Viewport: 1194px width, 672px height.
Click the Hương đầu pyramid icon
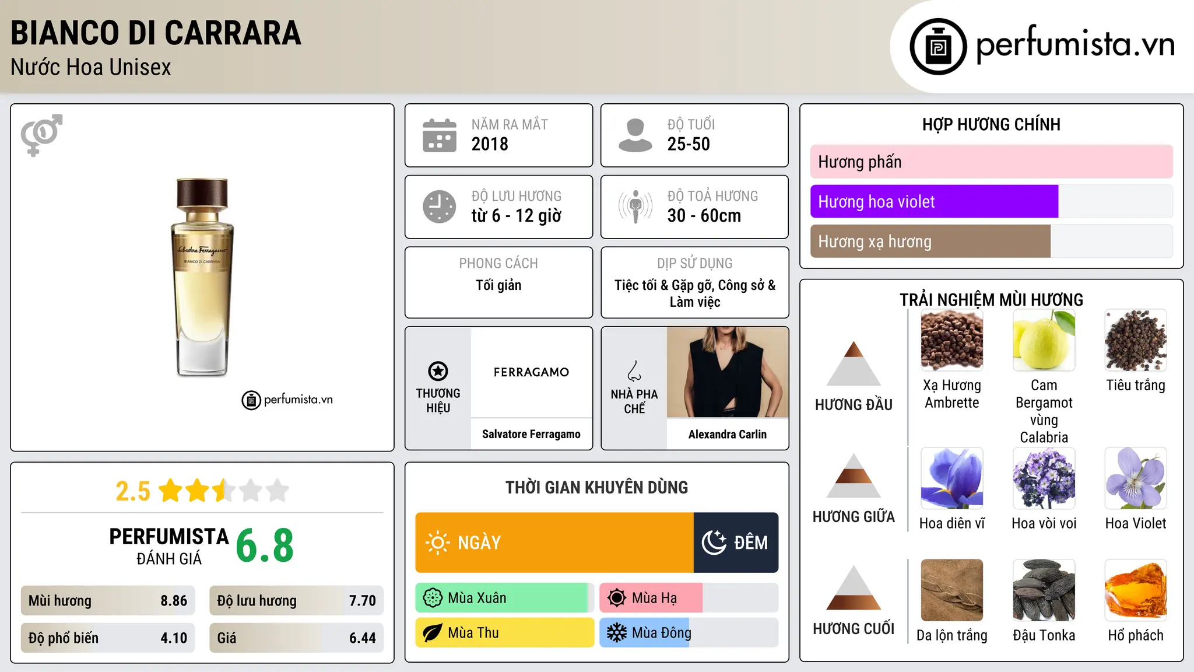pyautogui.click(x=854, y=363)
